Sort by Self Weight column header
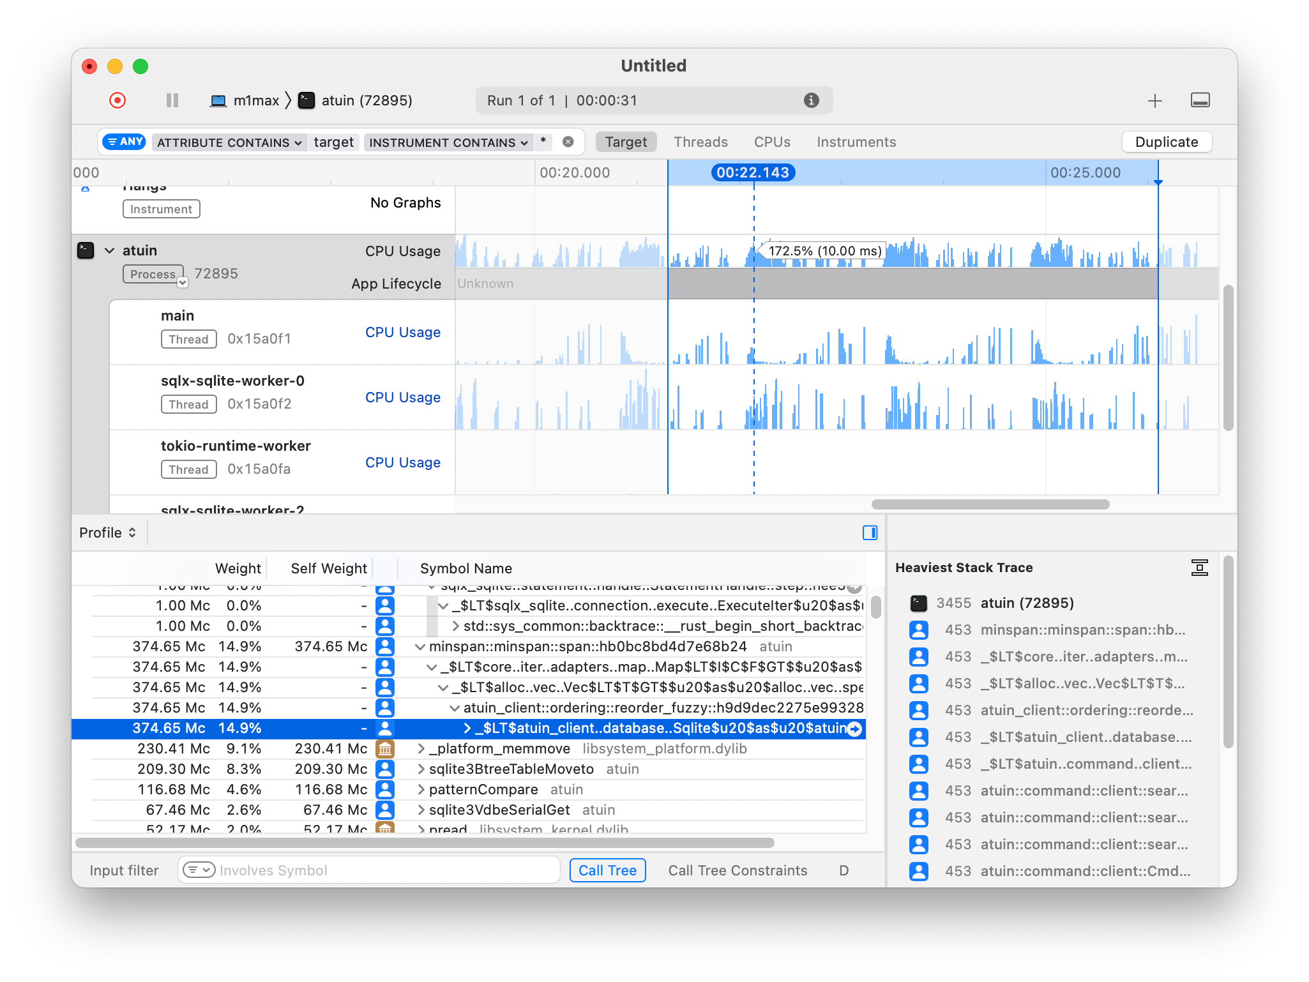This screenshot has width=1309, height=982. [x=329, y=568]
